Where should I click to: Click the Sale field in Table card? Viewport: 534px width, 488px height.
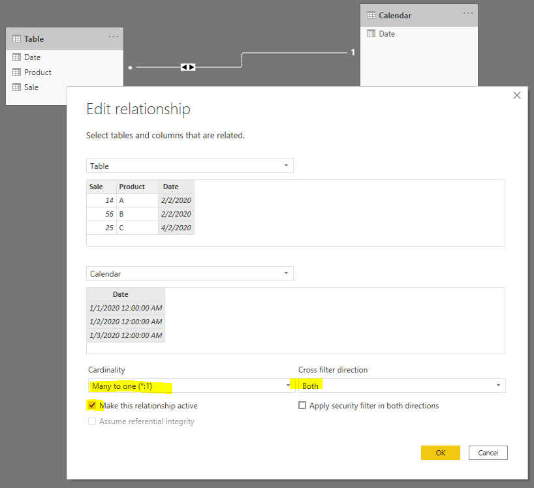31,87
